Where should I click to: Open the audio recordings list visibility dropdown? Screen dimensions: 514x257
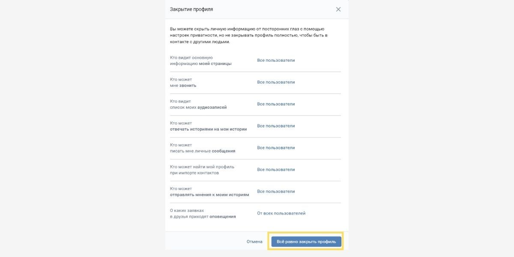[276, 104]
